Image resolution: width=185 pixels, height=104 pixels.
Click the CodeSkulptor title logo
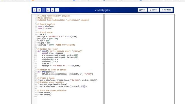click(103, 10)
